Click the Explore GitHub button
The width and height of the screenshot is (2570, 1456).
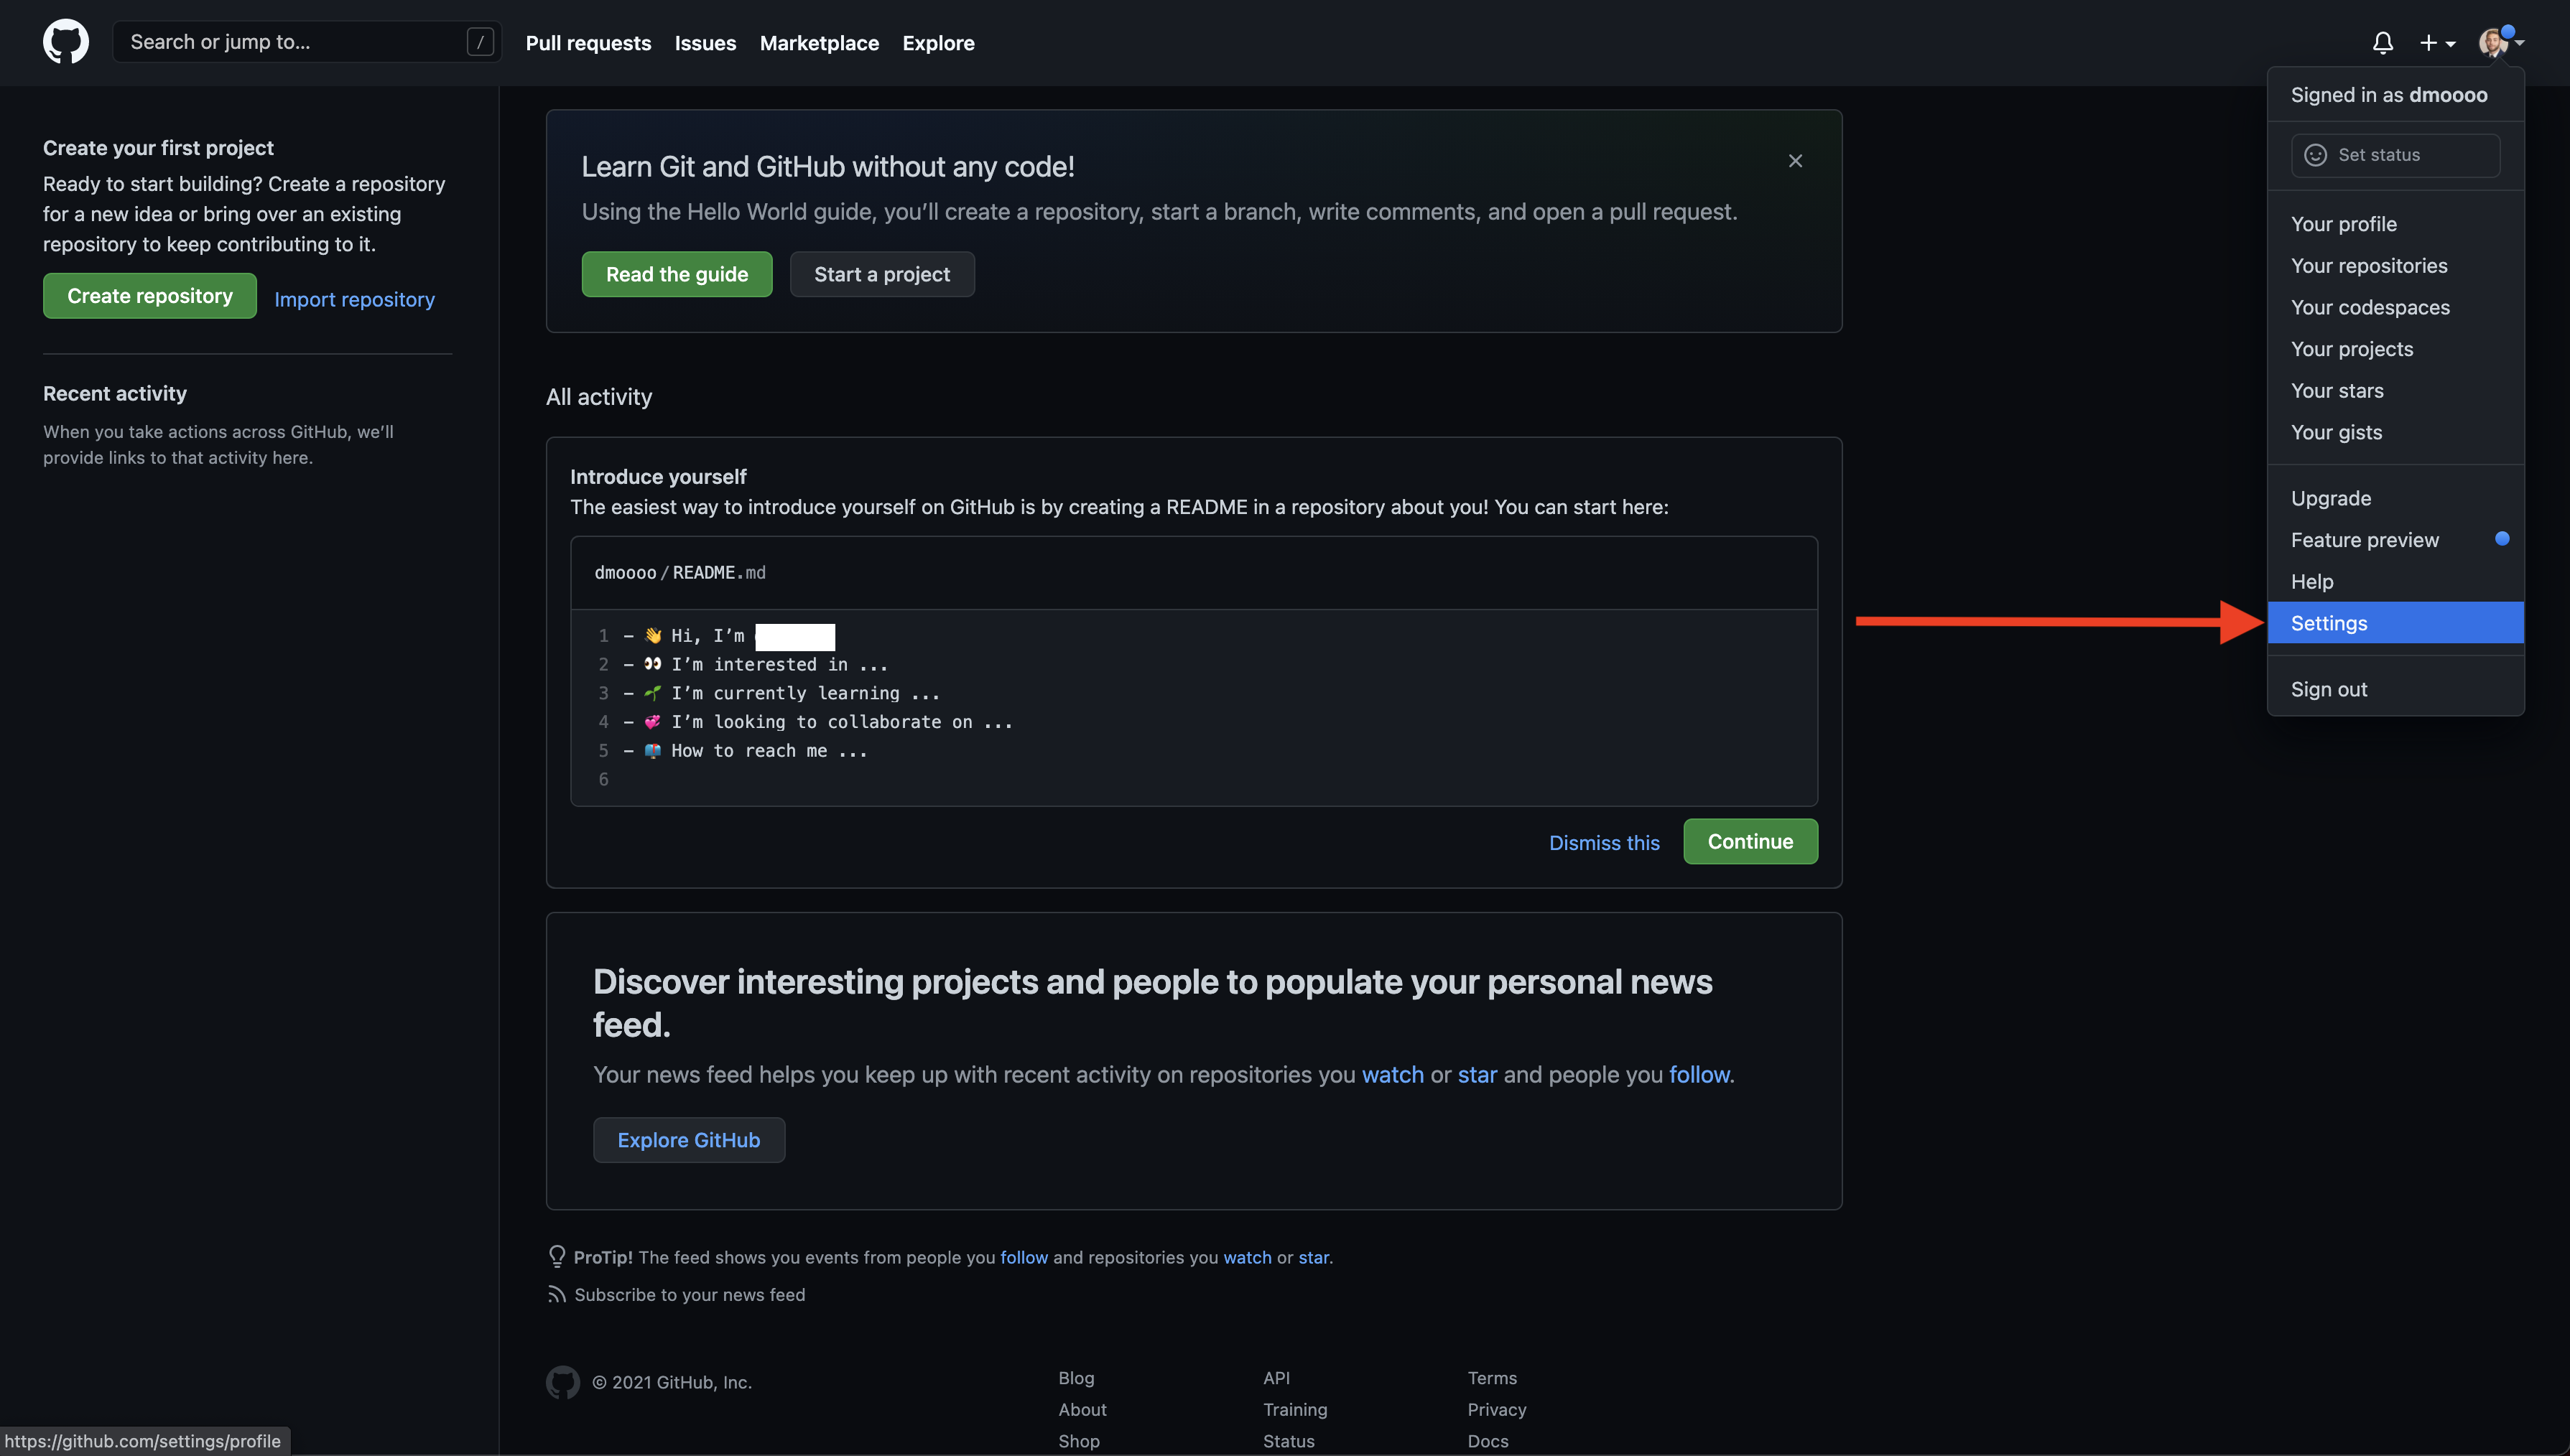click(690, 1140)
